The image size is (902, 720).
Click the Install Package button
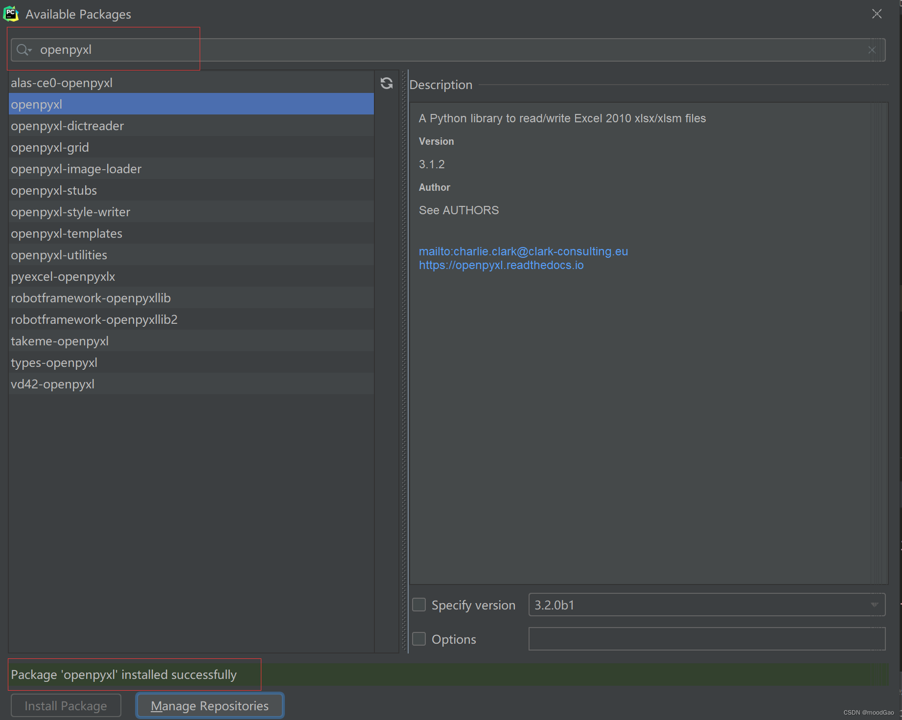[x=66, y=705]
